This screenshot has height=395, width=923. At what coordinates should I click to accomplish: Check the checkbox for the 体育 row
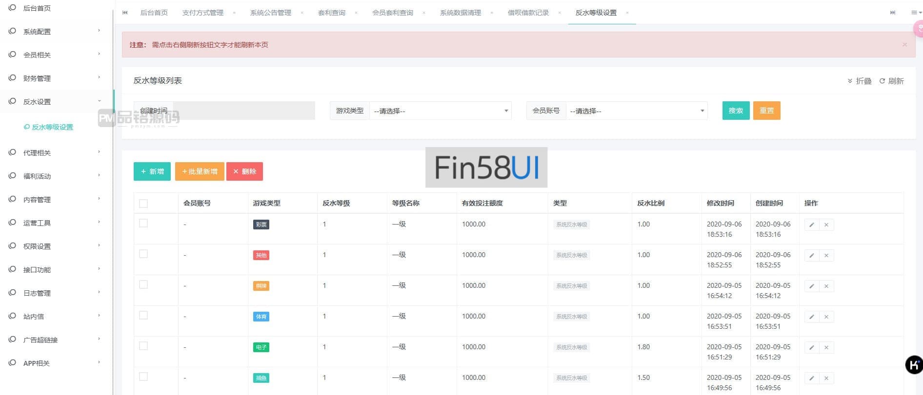(143, 316)
